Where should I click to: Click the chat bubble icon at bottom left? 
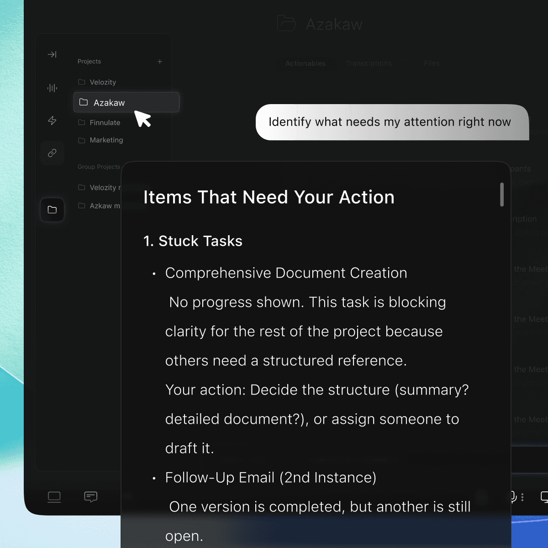91,497
